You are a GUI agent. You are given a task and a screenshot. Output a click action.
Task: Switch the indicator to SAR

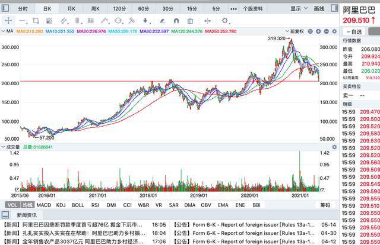click(174, 205)
